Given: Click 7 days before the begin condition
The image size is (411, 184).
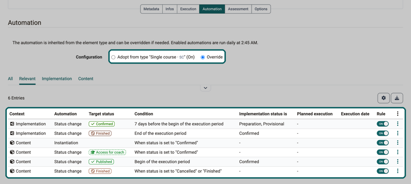Looking at the screenshot, I should click(x=179, y=124).
